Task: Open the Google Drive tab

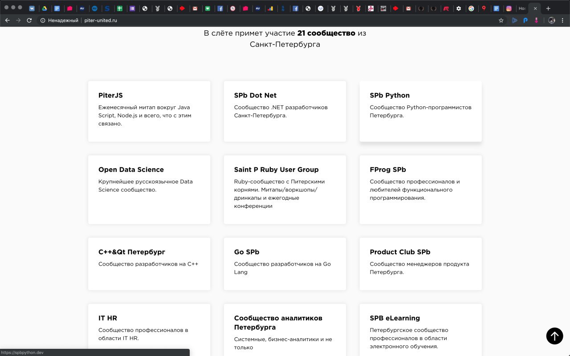Action: (x=45, y=8)
